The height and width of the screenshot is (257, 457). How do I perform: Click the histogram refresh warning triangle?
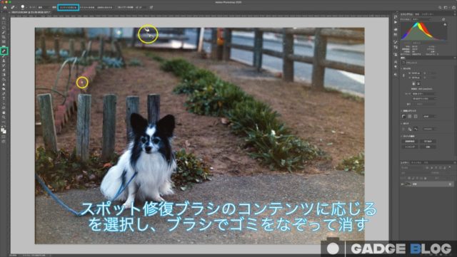[445, 24]
